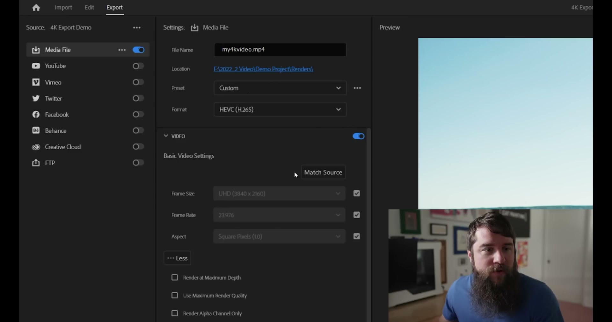The width and height of the screenshot is (612, 322).
Task: Open Source options three-dot menu
Action: click(137, 28)
